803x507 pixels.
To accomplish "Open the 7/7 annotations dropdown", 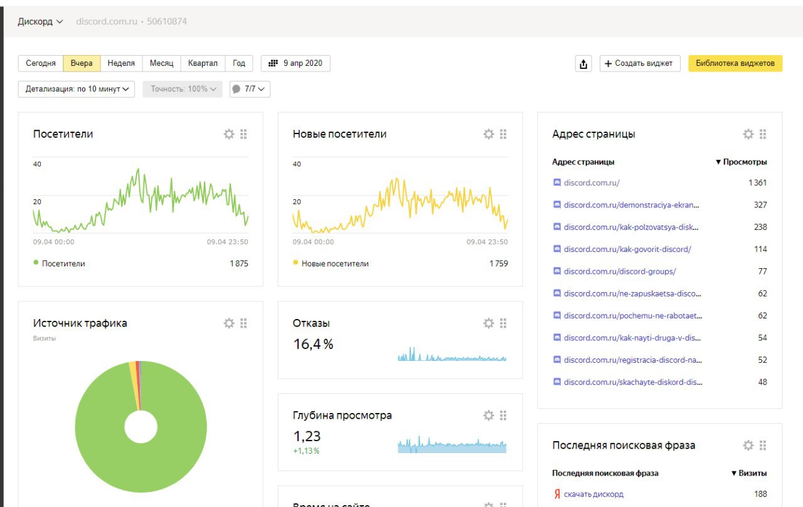I will [x=250, y=89].
